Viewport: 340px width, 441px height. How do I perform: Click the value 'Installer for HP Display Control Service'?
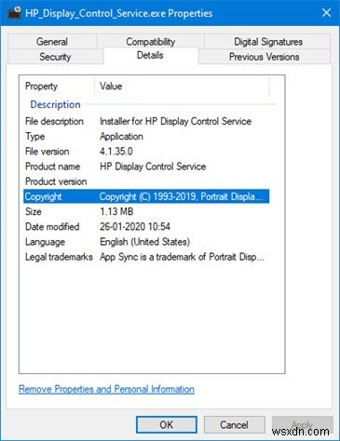tap(175, 121)
